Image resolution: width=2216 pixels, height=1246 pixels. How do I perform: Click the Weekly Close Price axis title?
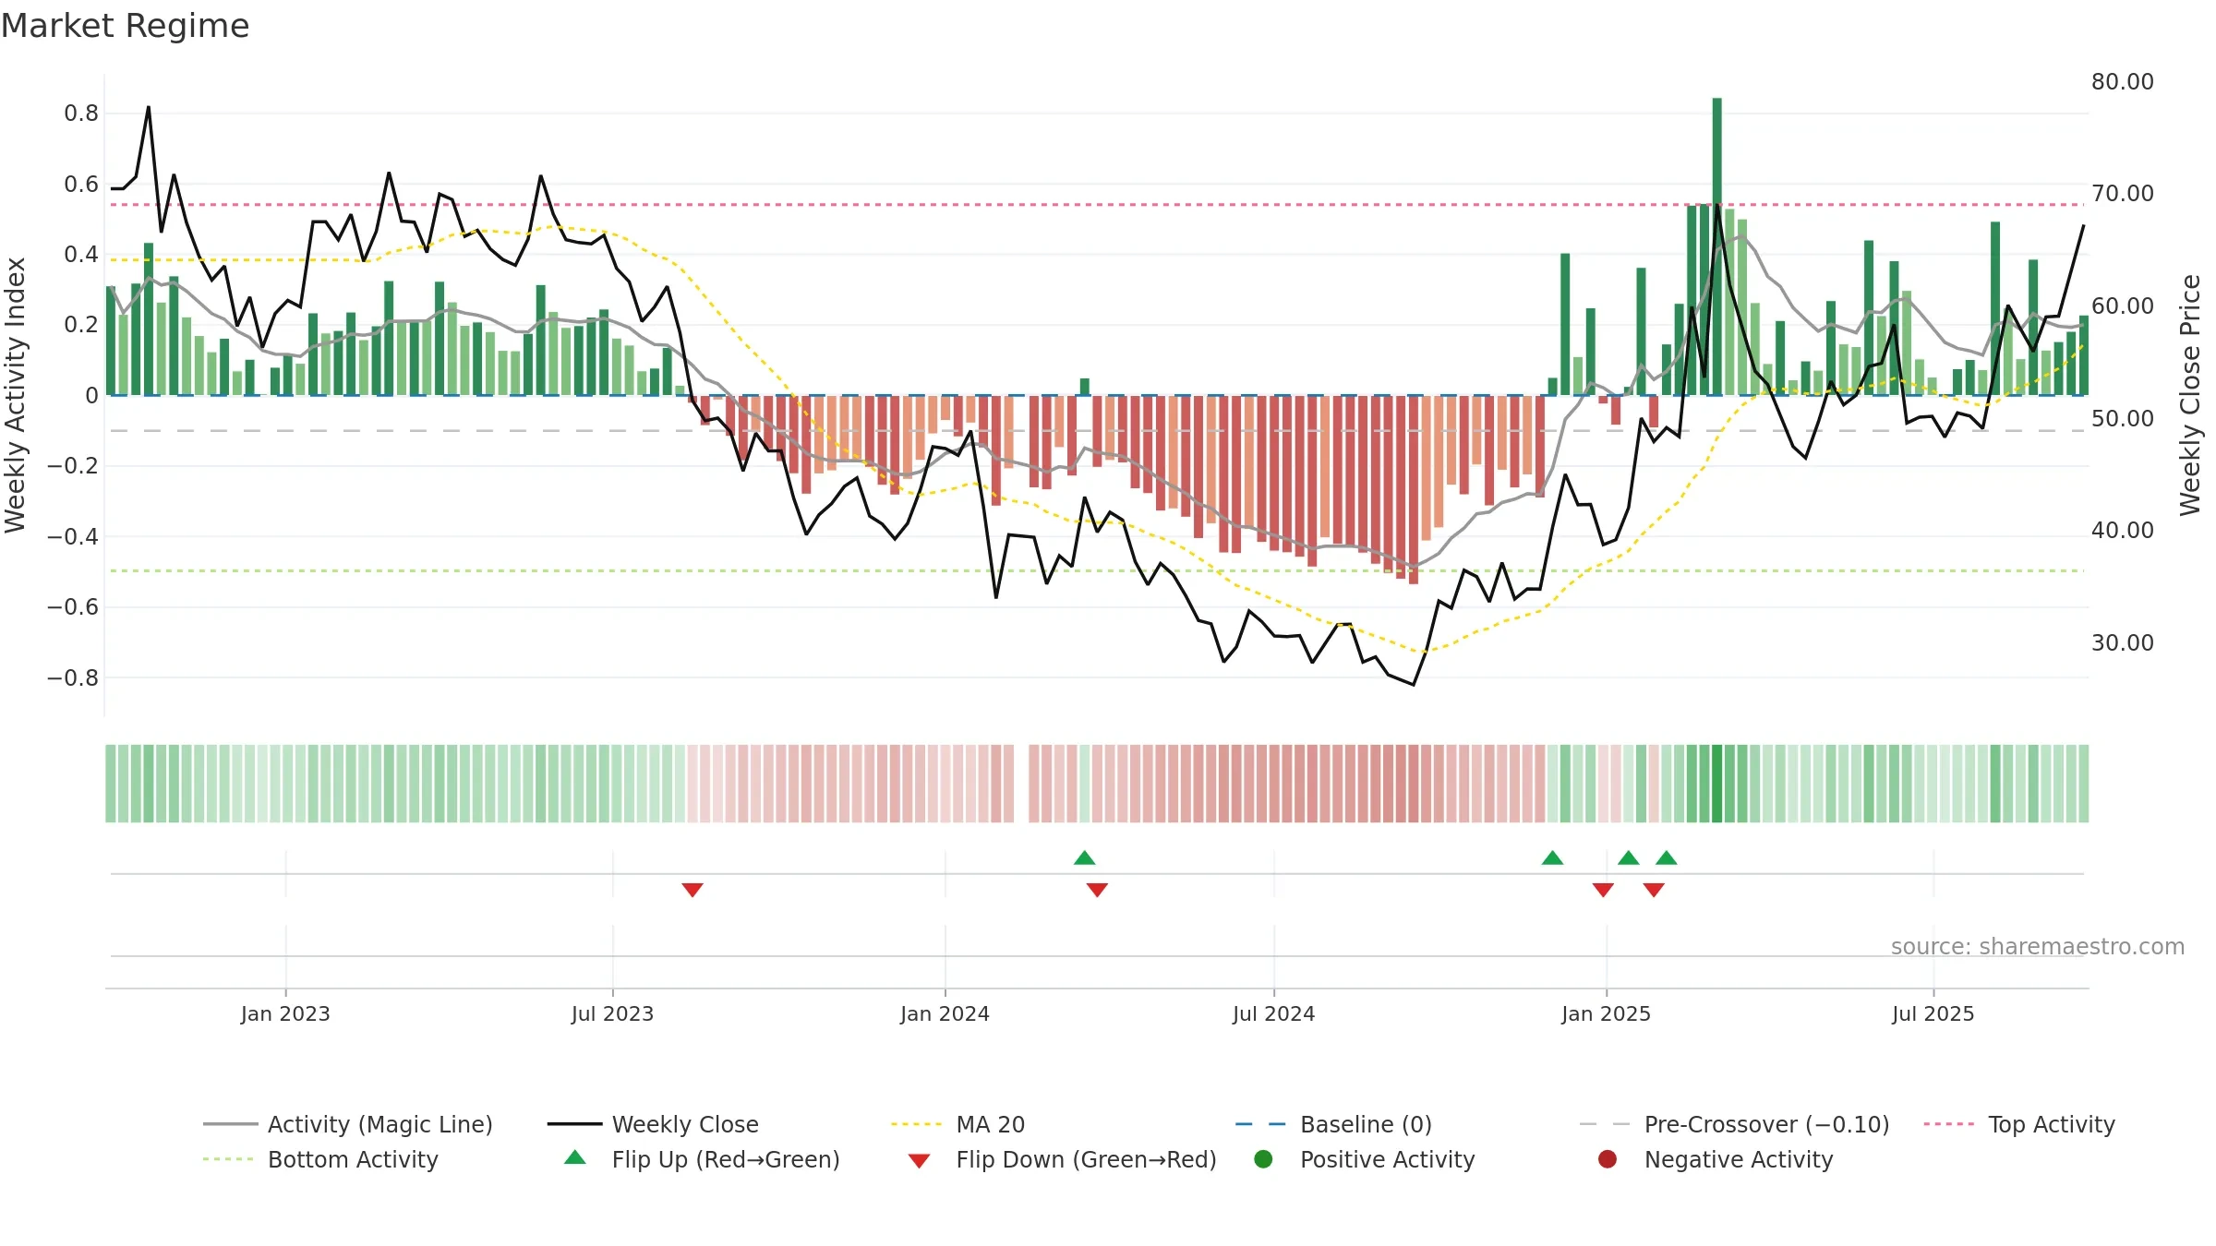2190,395
